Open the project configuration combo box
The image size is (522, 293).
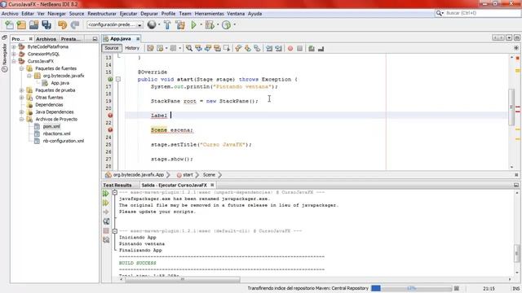(114, 25)
